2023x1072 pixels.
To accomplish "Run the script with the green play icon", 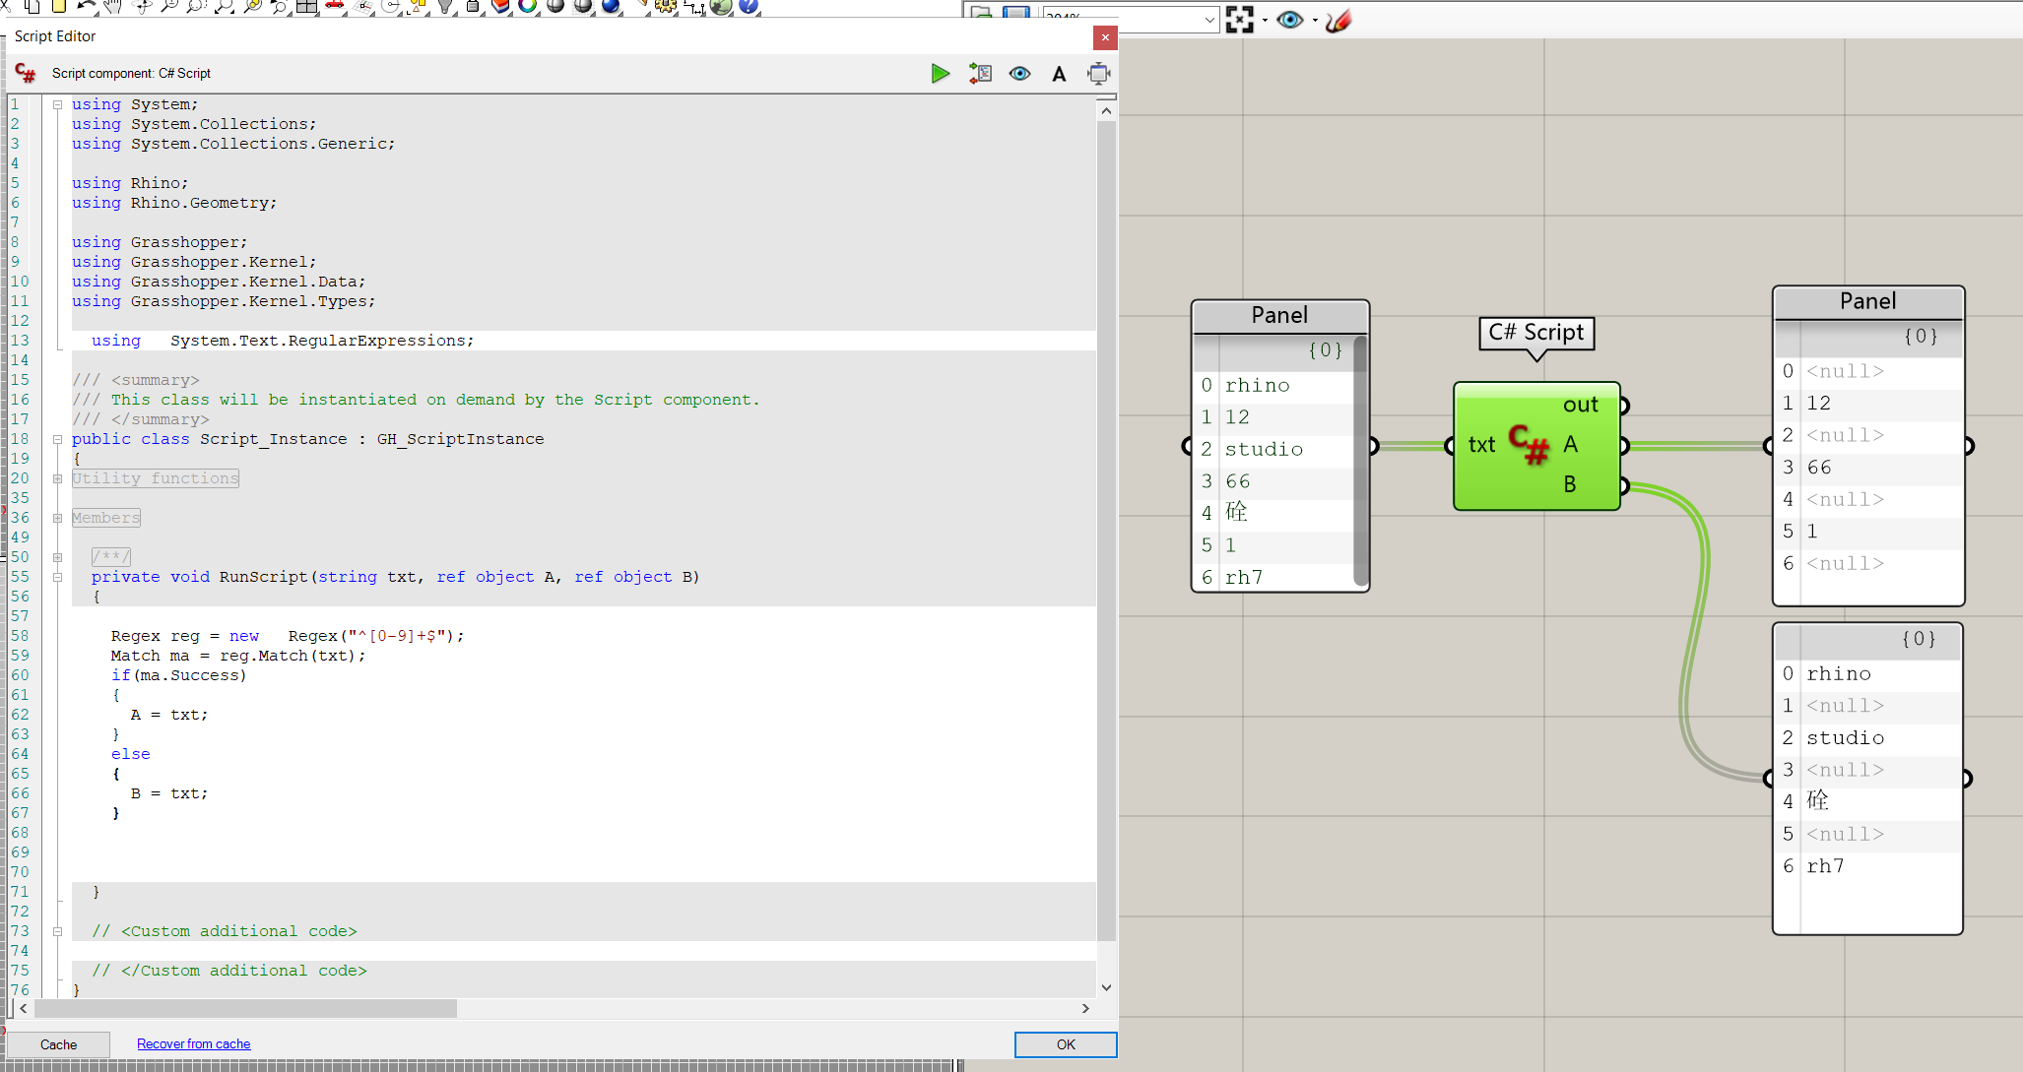I will (x=941, y=73).
